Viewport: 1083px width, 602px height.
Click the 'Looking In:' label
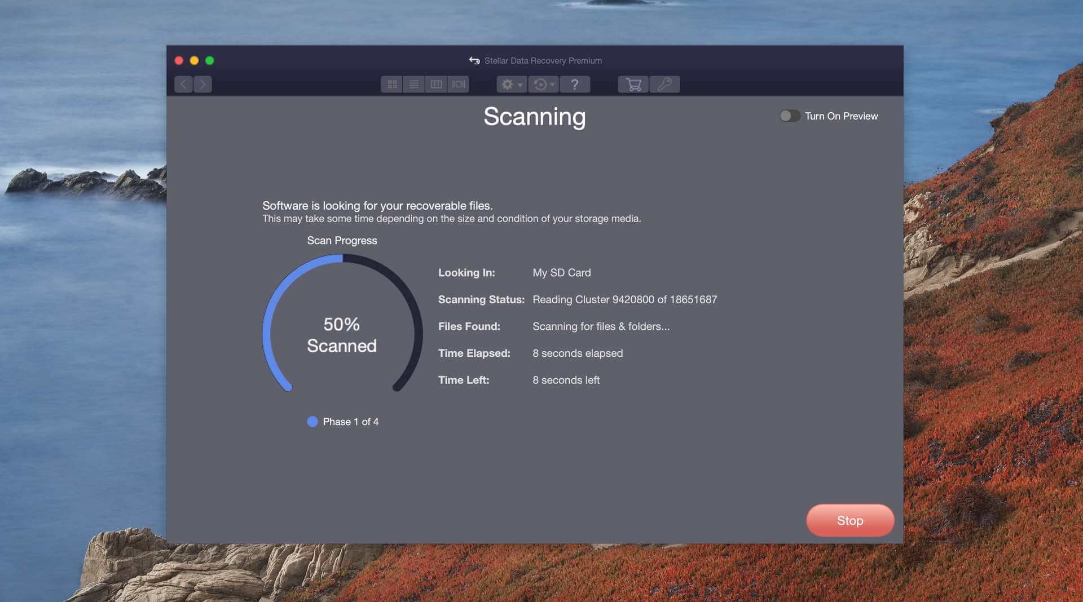point(466,273)
